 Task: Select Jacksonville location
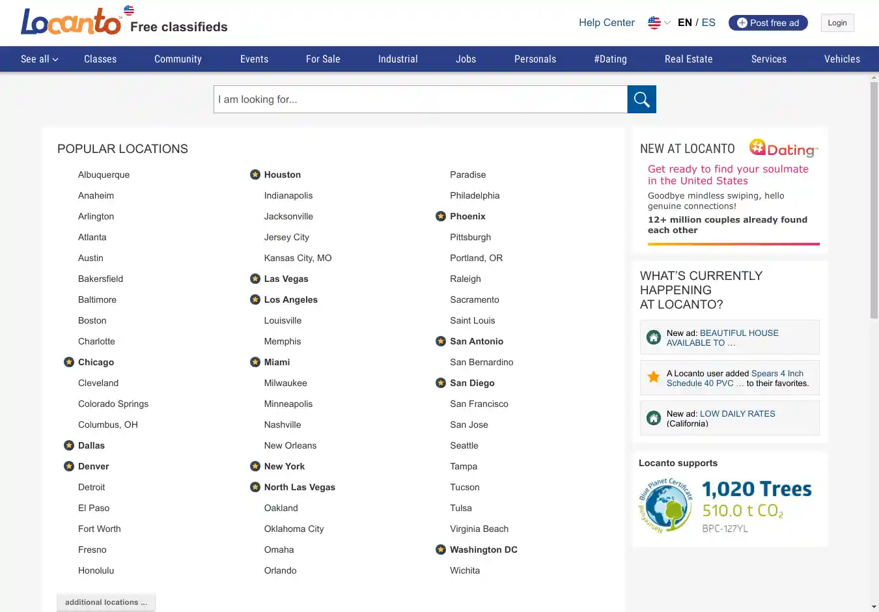pos(288,216)
